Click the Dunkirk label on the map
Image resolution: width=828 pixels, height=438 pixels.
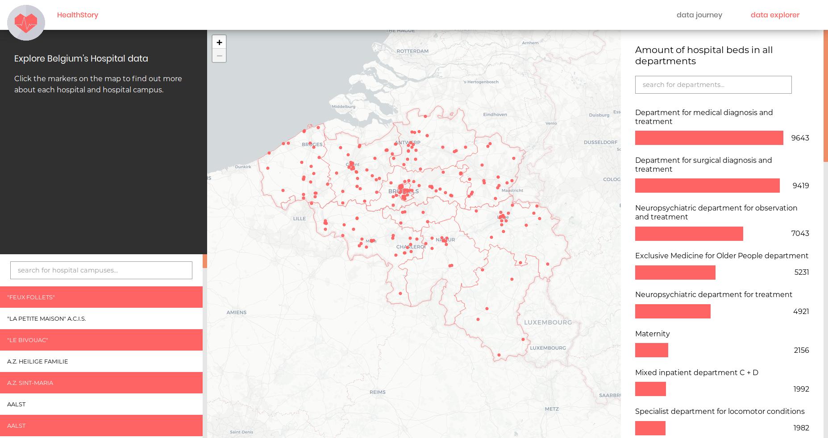click(x=243, y=167)
